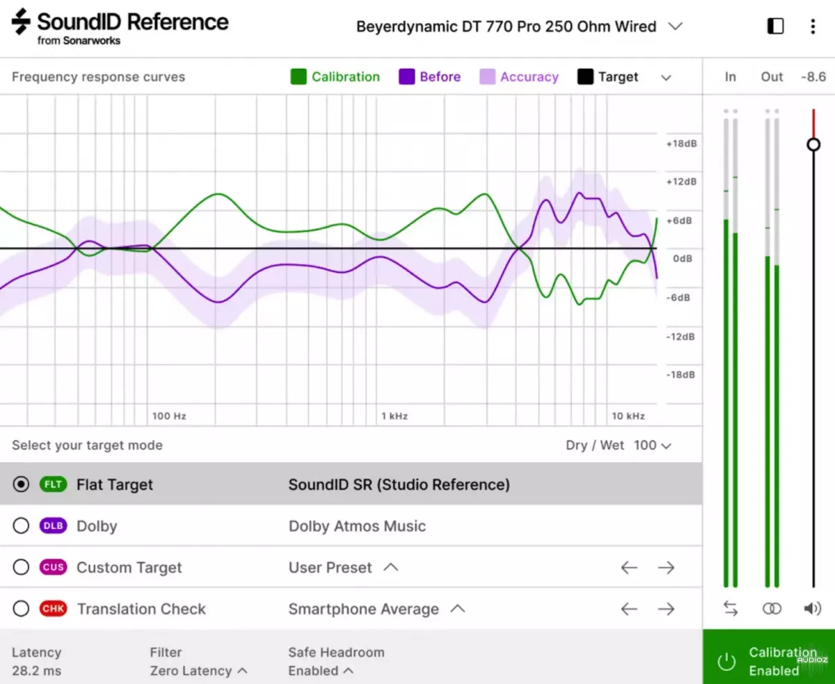Go to previous Custom Target preset
This screenshot has height=684, width=835.
coord(629,568)
